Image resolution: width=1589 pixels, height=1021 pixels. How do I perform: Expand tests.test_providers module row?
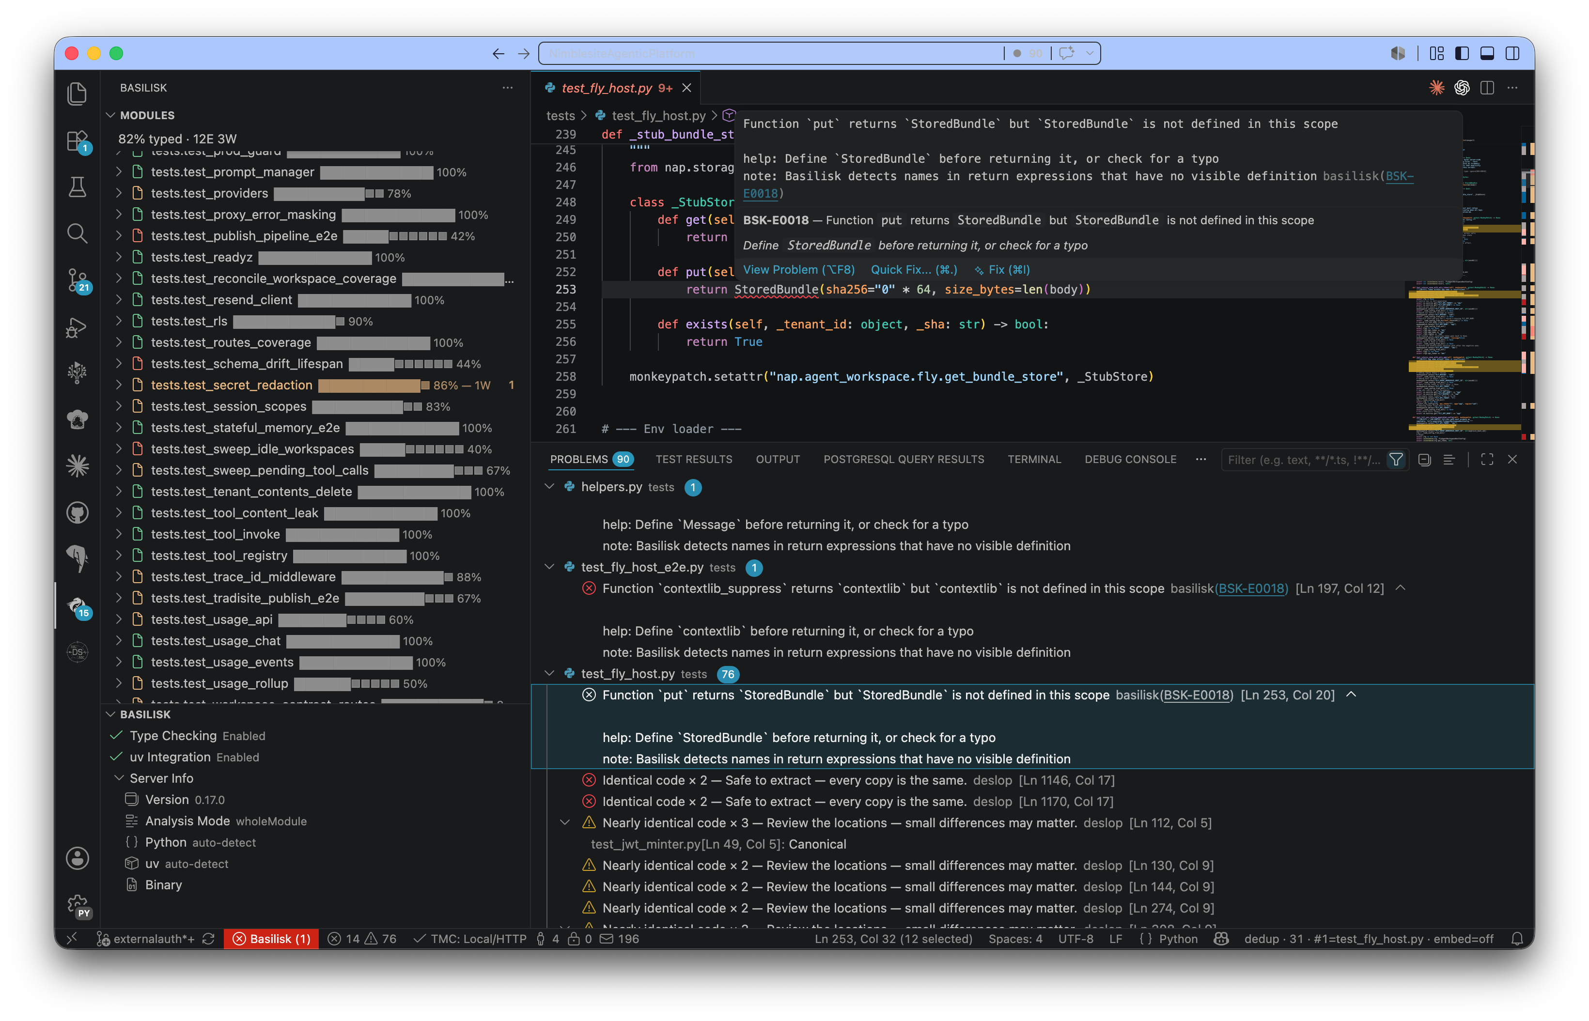click(119, 193)
